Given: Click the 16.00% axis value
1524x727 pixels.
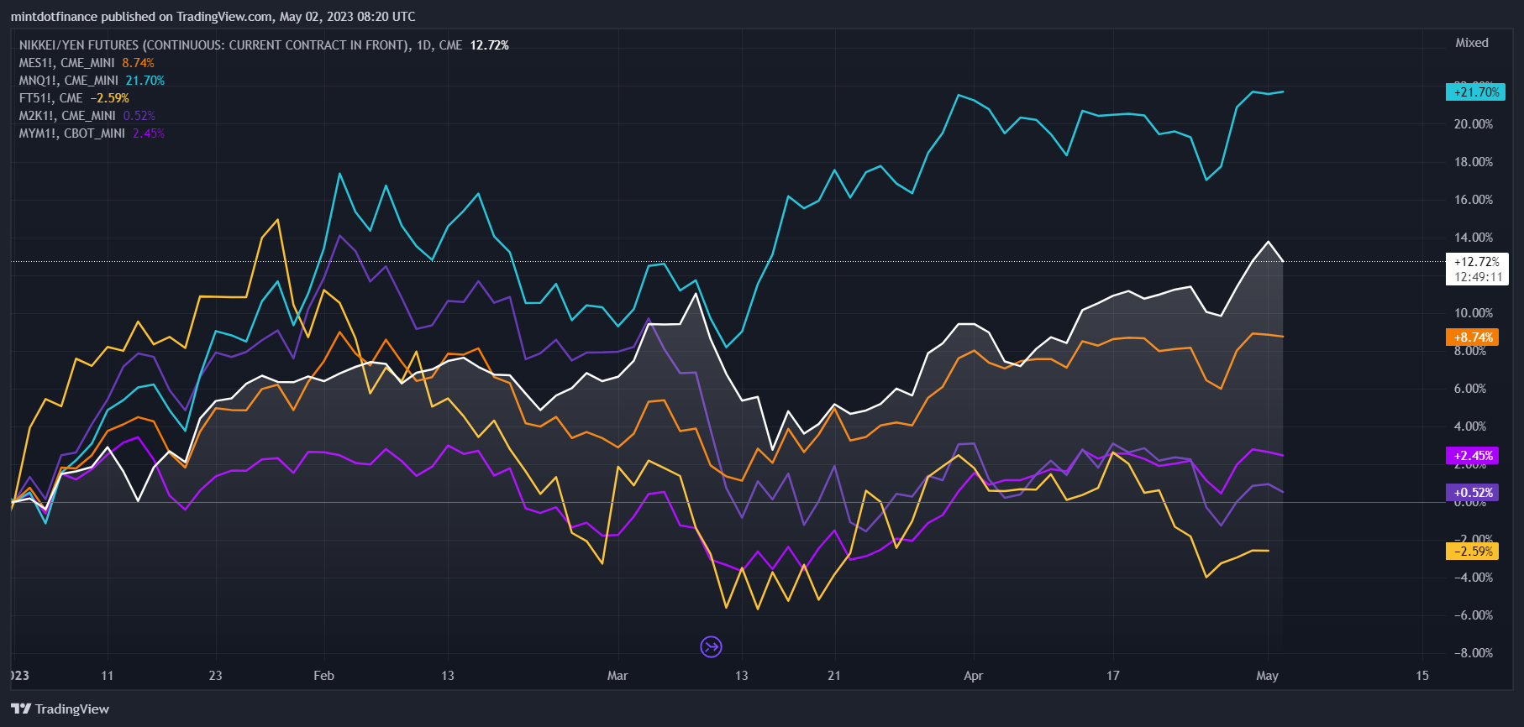Looking at the screenshot, I should [1474, 200].
